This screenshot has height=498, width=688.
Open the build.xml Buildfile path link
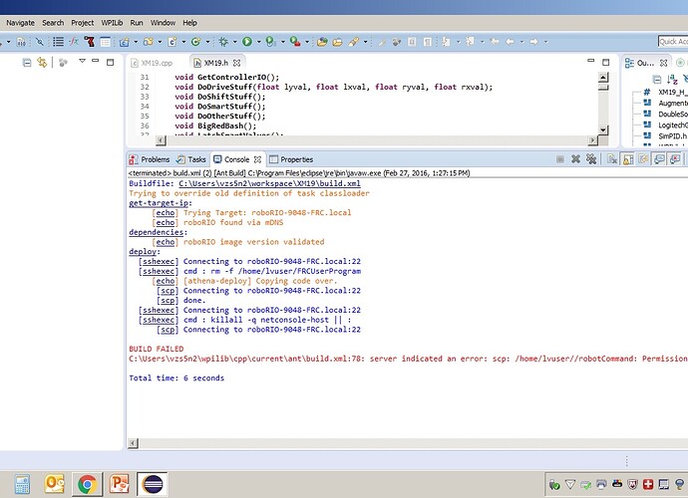click(x=269, y=183)
